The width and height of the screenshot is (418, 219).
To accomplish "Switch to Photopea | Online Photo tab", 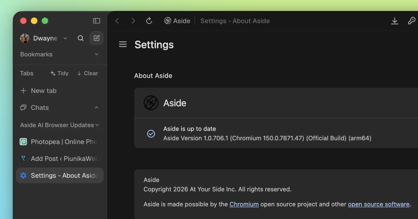I will click(60, 142).
